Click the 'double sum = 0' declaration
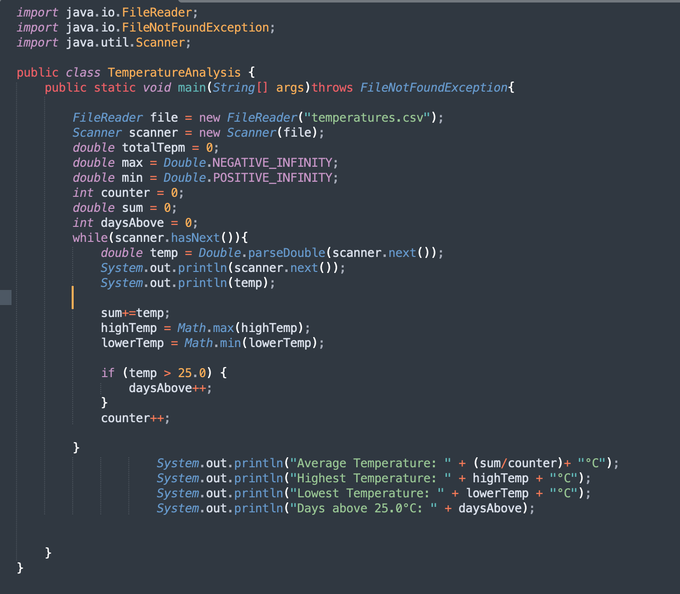 pyautogui.click(x=125, y=208)
